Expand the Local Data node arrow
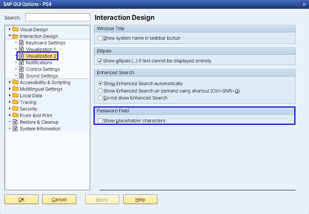 point(10,95)
